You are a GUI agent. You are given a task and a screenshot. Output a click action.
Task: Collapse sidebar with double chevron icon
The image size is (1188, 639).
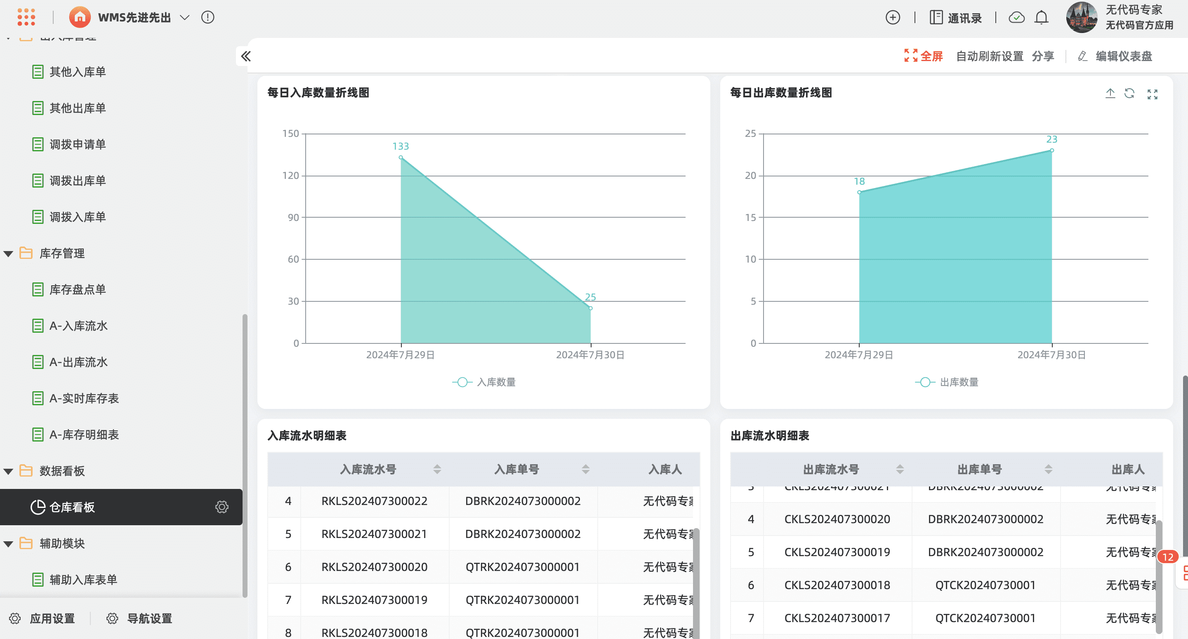[246, 56]
